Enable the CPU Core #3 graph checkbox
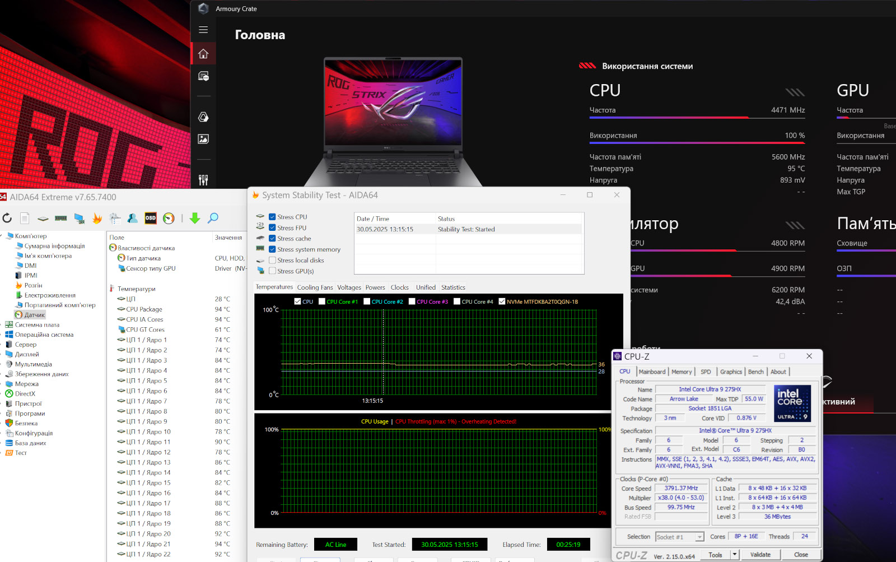The height and width of the screenshot is (562, 896). pyautogui.click(x=412, y=301)
